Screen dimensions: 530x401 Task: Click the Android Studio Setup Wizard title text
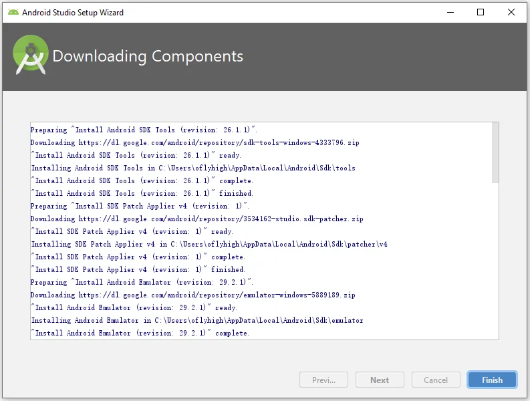click(x=73, y=13)
